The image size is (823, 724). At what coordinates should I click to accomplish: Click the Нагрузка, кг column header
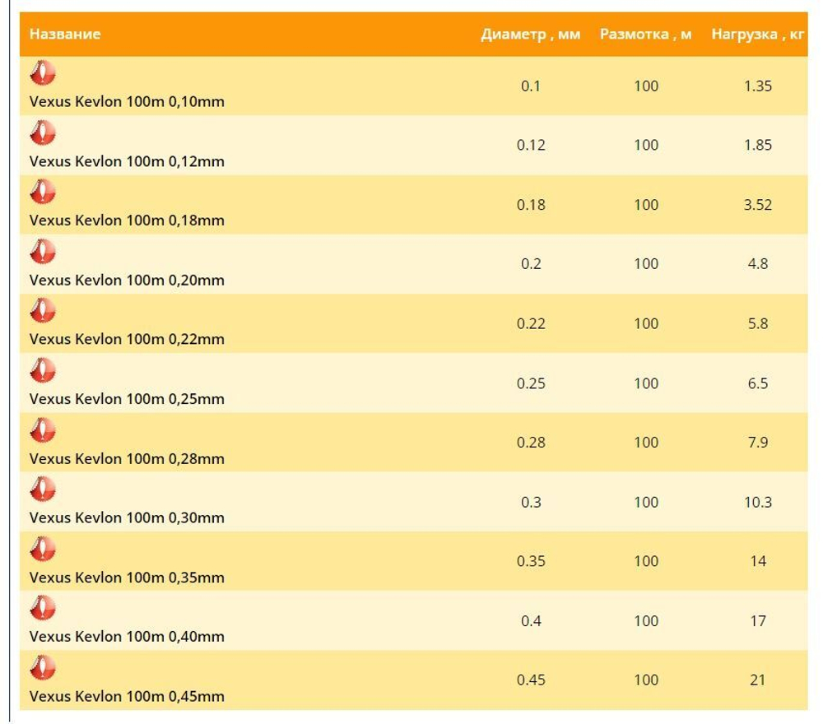757,35
